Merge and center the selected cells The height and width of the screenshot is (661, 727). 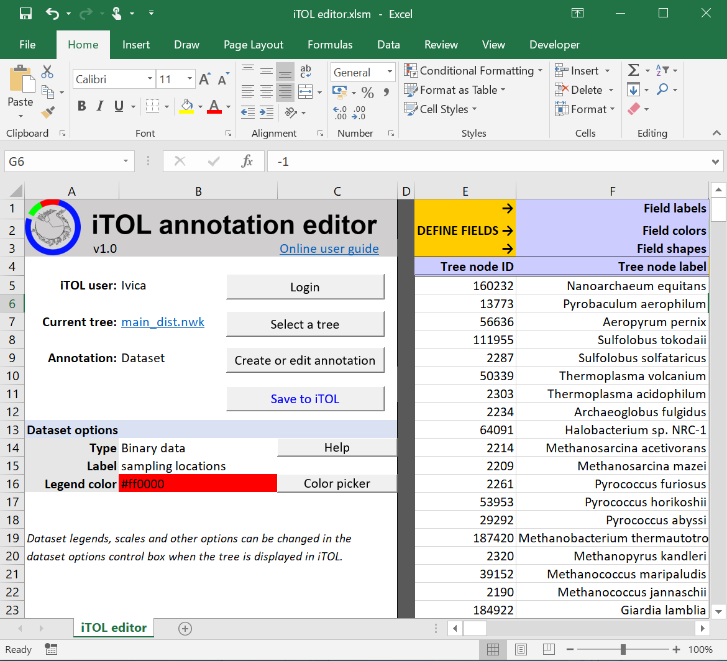click(306, 92)
